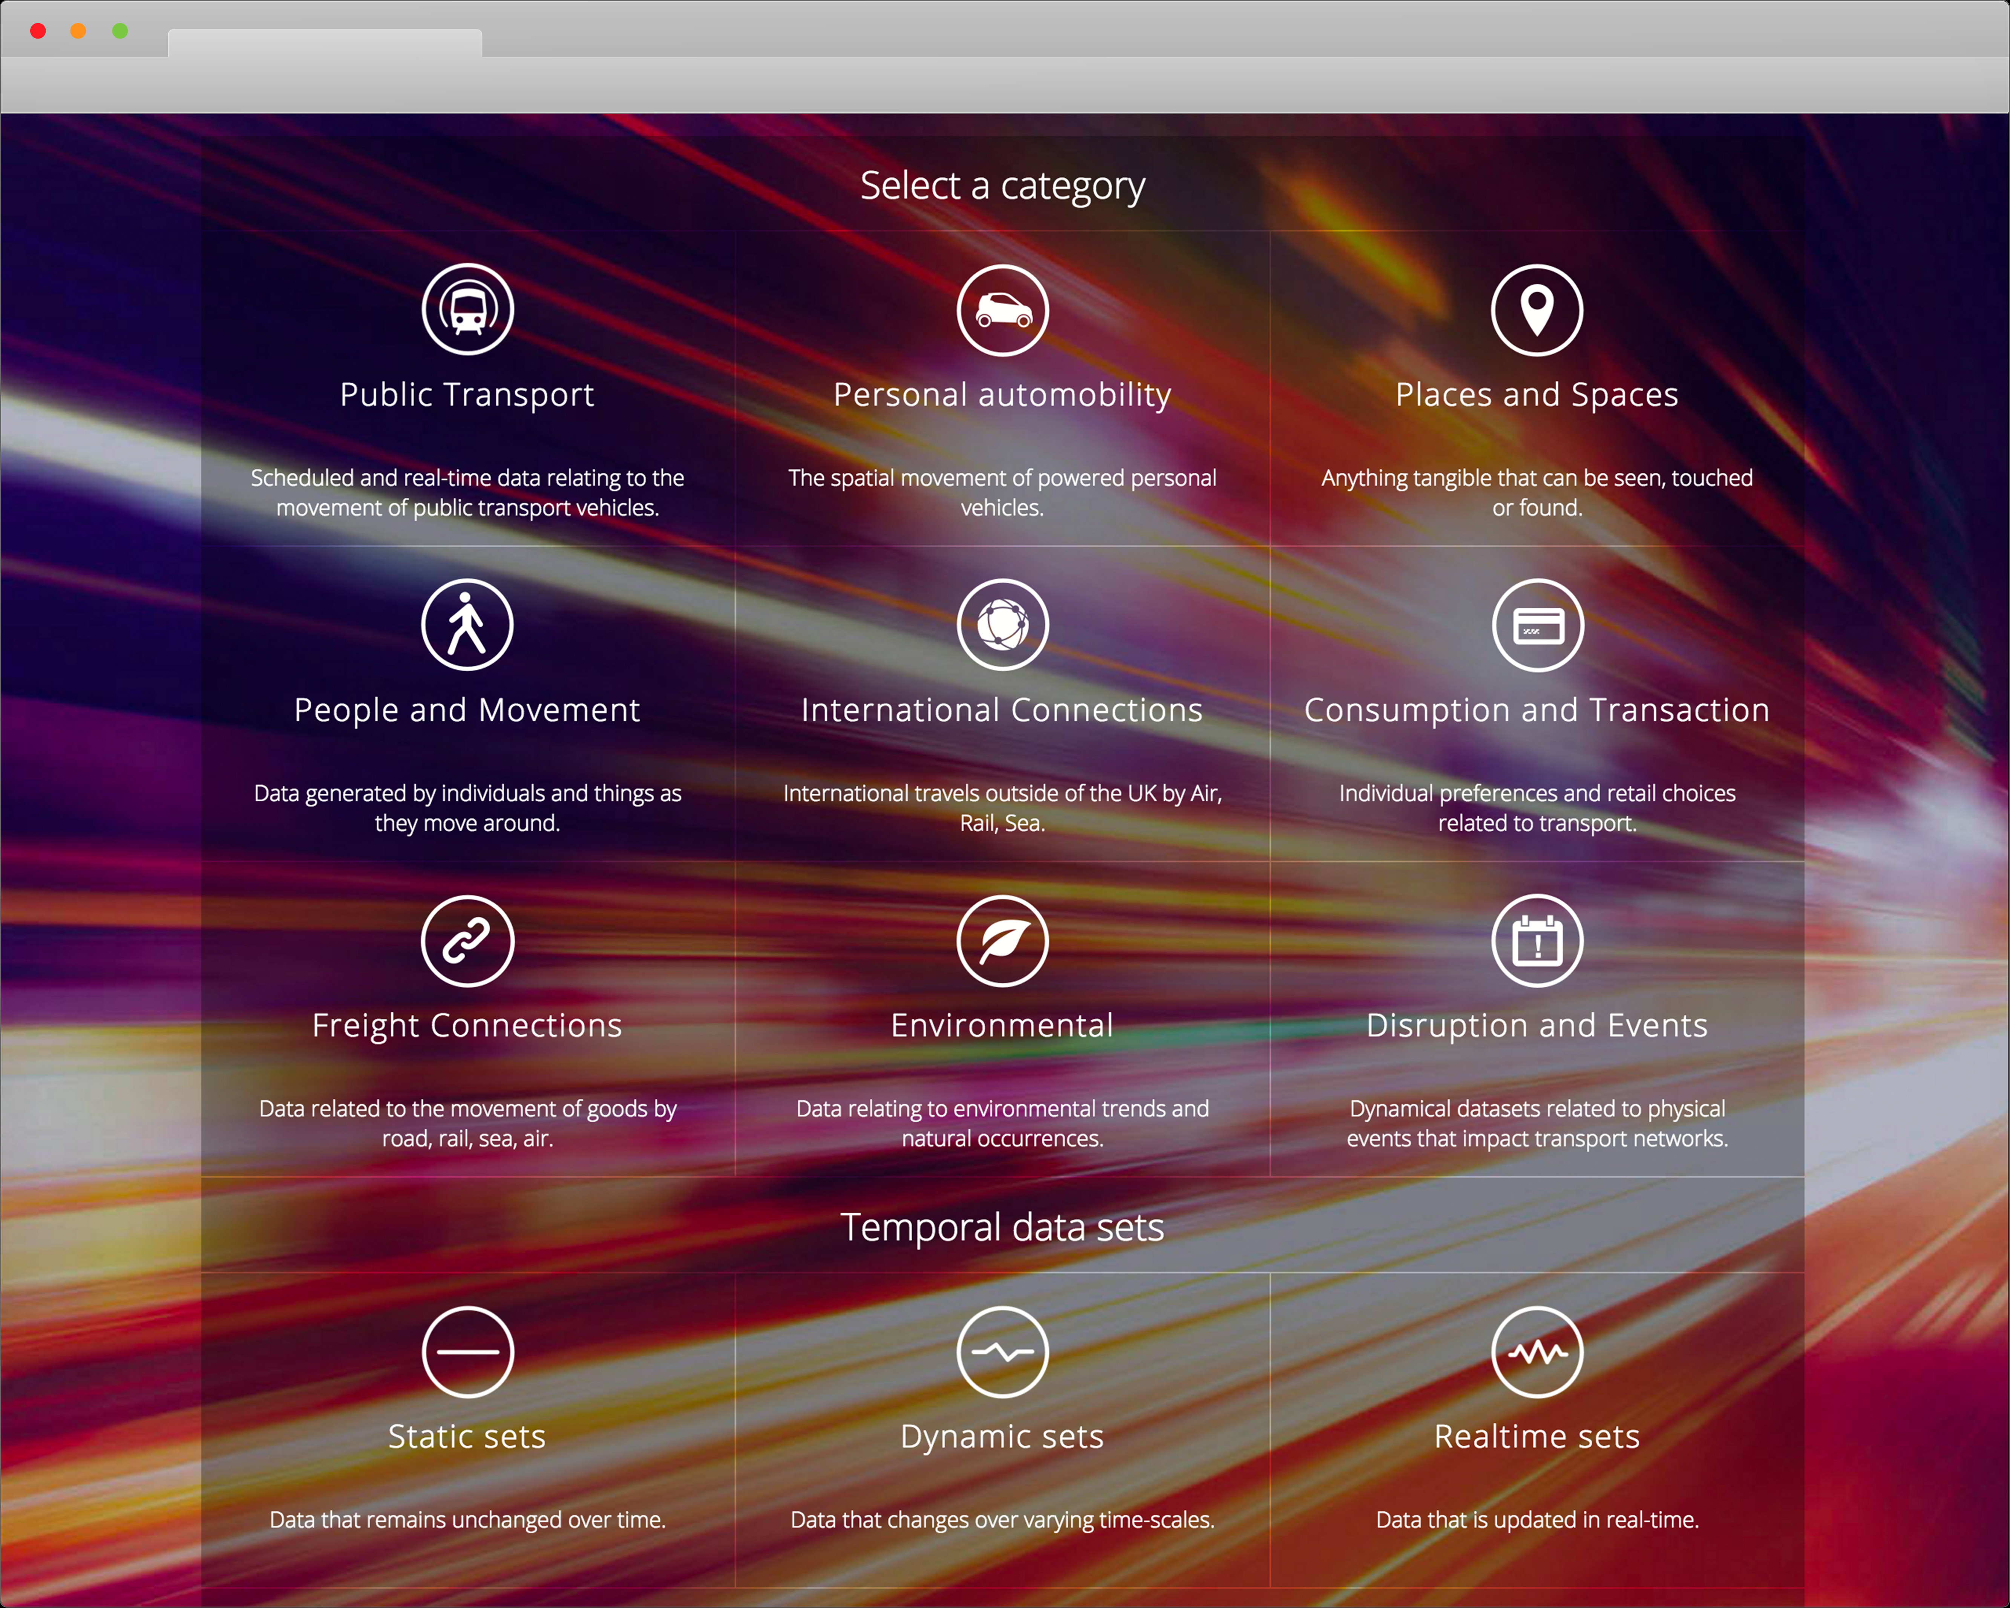This screenshot has width=2010, height=1608.
Task: Click the orange minimize window button
Action: coord(78,31)
